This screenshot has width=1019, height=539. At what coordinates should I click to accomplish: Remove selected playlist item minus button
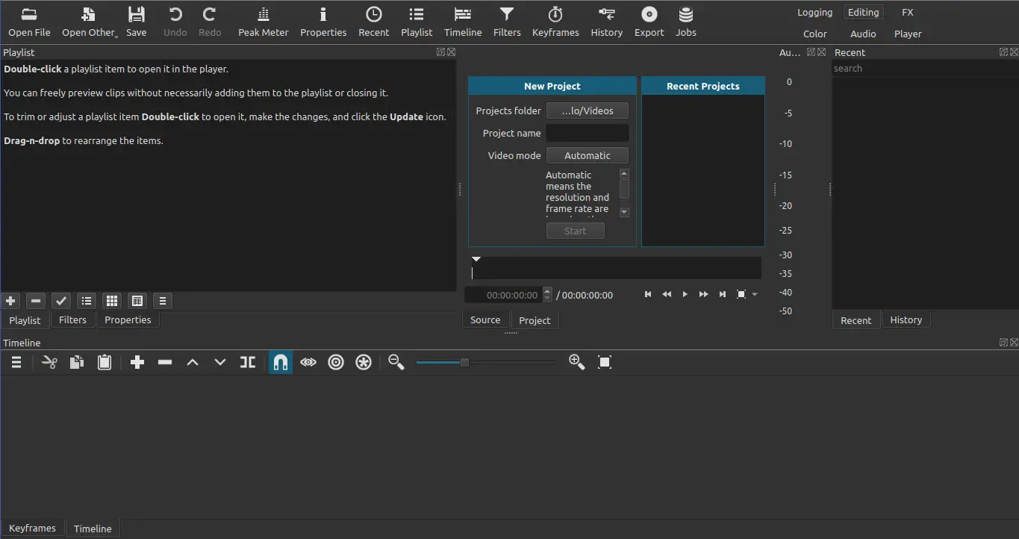(x=36, y=301)
